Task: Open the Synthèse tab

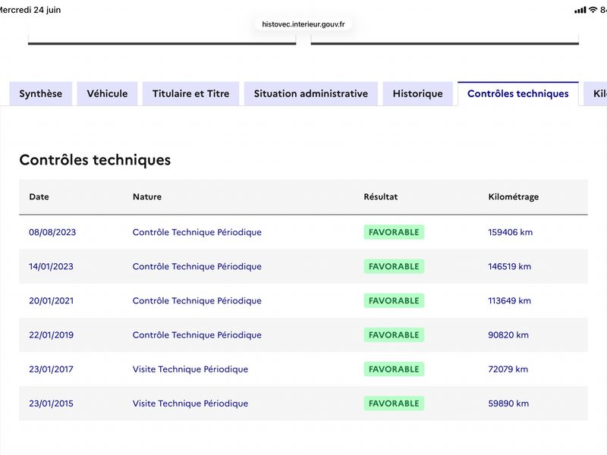Action: click(x=41, y=93)
